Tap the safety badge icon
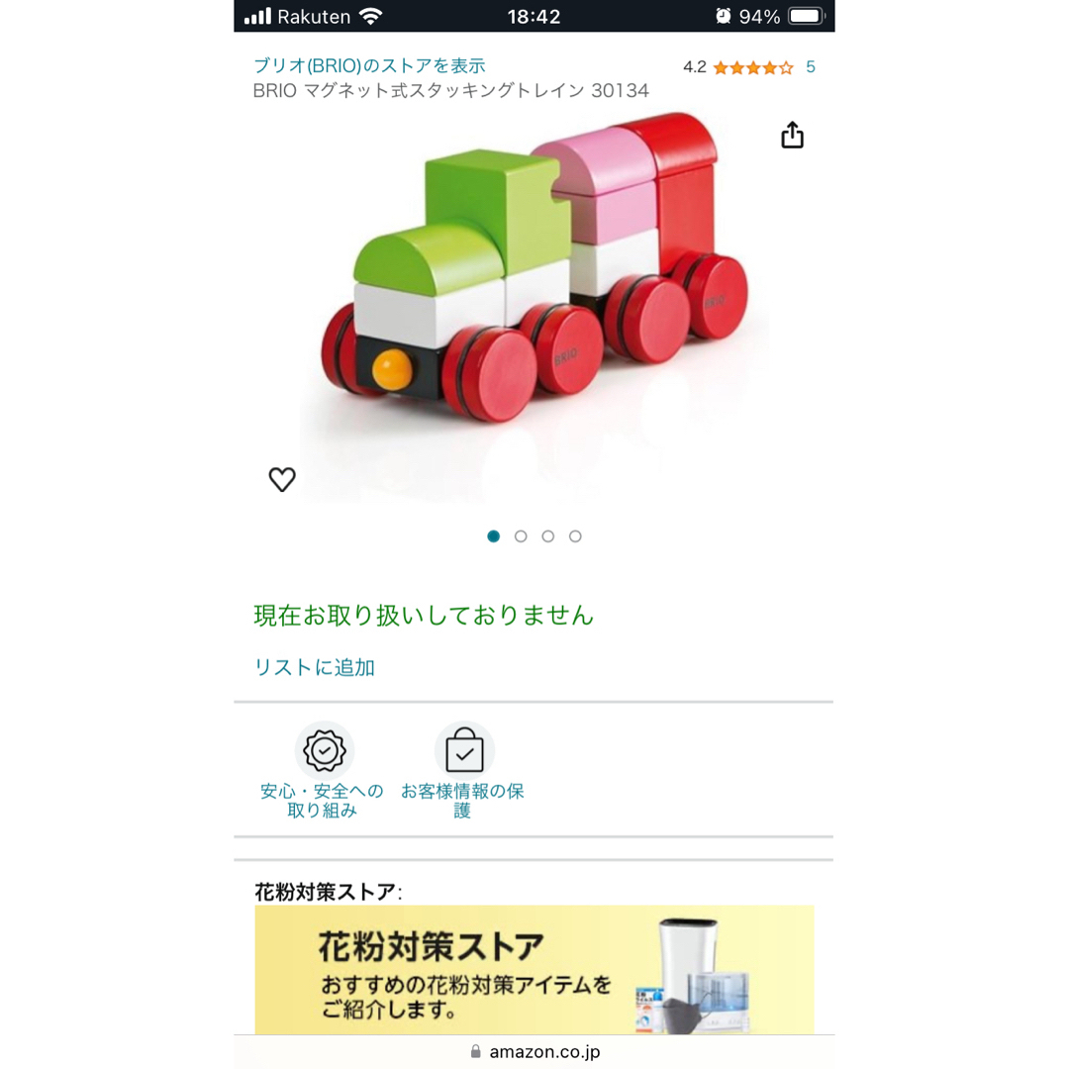Image resolution: width=1069 pixels, height=1069 pixels. 325,750
